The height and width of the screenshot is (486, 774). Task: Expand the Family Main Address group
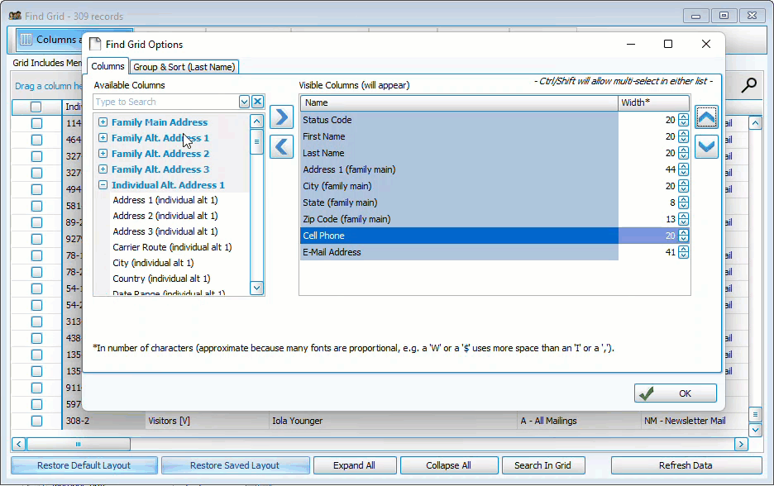tap(103, 122)
